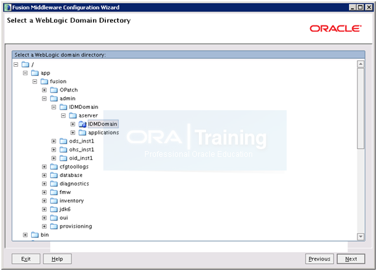Viewport: 377px width, 271px height.
Task: Expand the jdk6 tree node
Action: 44,209
